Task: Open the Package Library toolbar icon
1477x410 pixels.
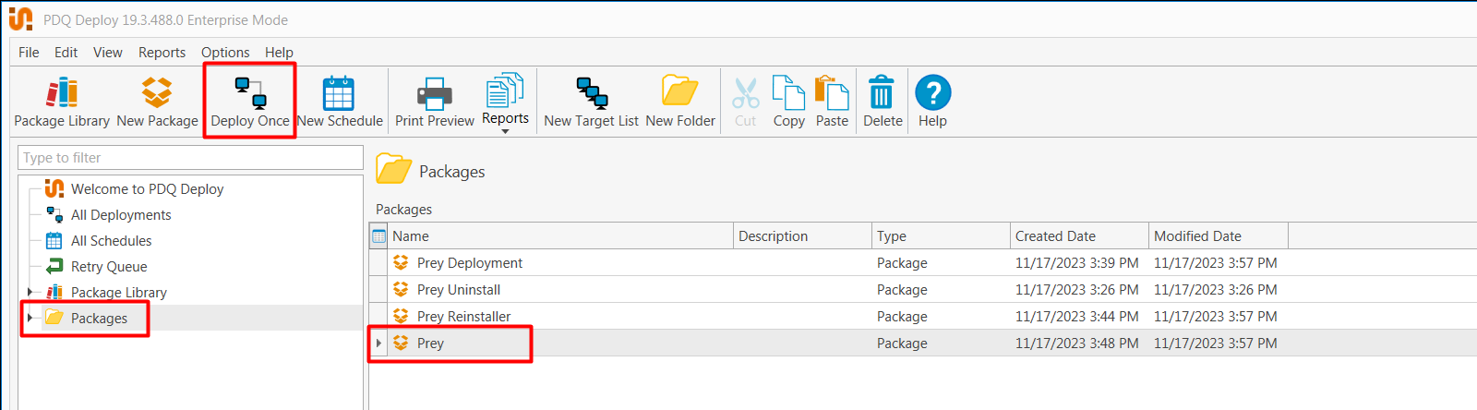Action: point(62,93)
